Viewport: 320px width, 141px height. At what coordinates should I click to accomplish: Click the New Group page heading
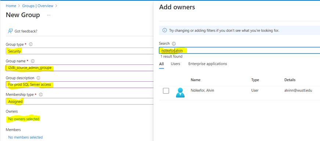(x=23, y=15)
